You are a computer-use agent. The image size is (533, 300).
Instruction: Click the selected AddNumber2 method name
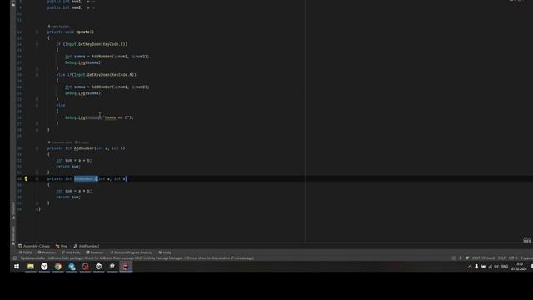(85, 178)
